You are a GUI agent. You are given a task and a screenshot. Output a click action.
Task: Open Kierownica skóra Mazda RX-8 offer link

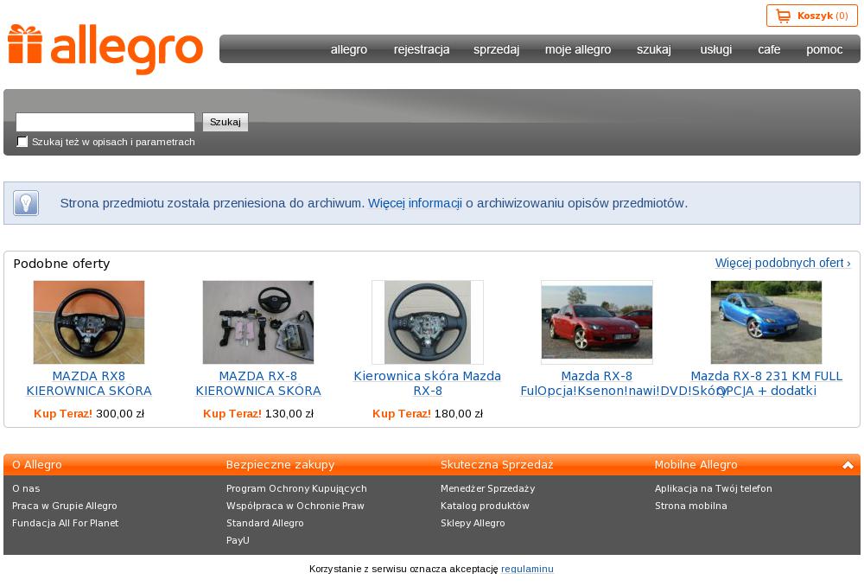point(428,383)
